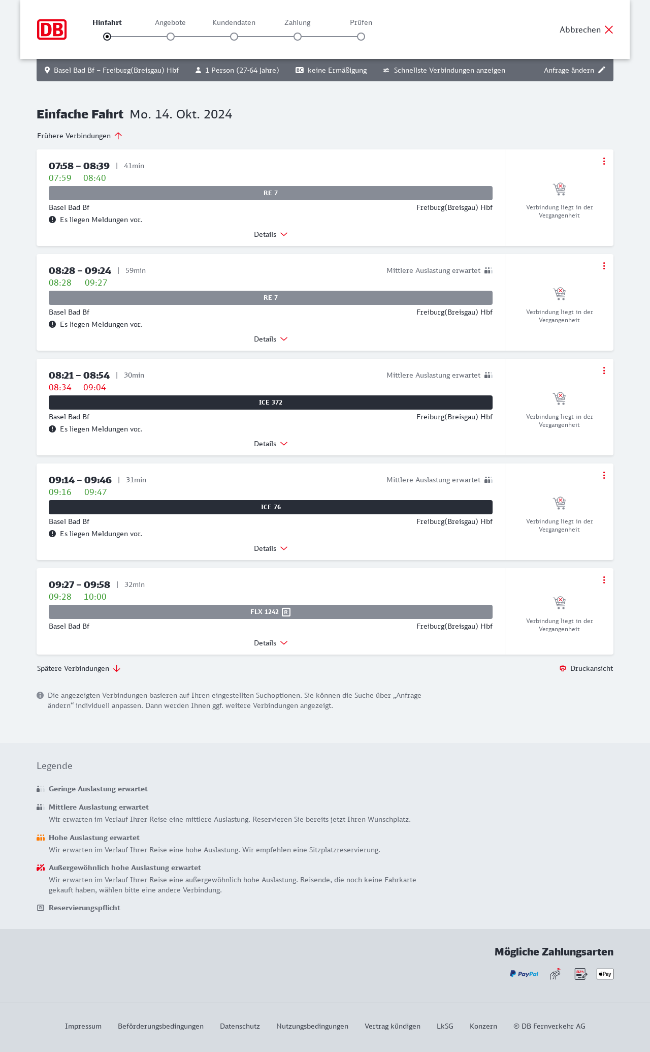Open three-dot menu for FLX 1242 connection
Viewport: 650px width, 1052px height.
tap(604, 580)
